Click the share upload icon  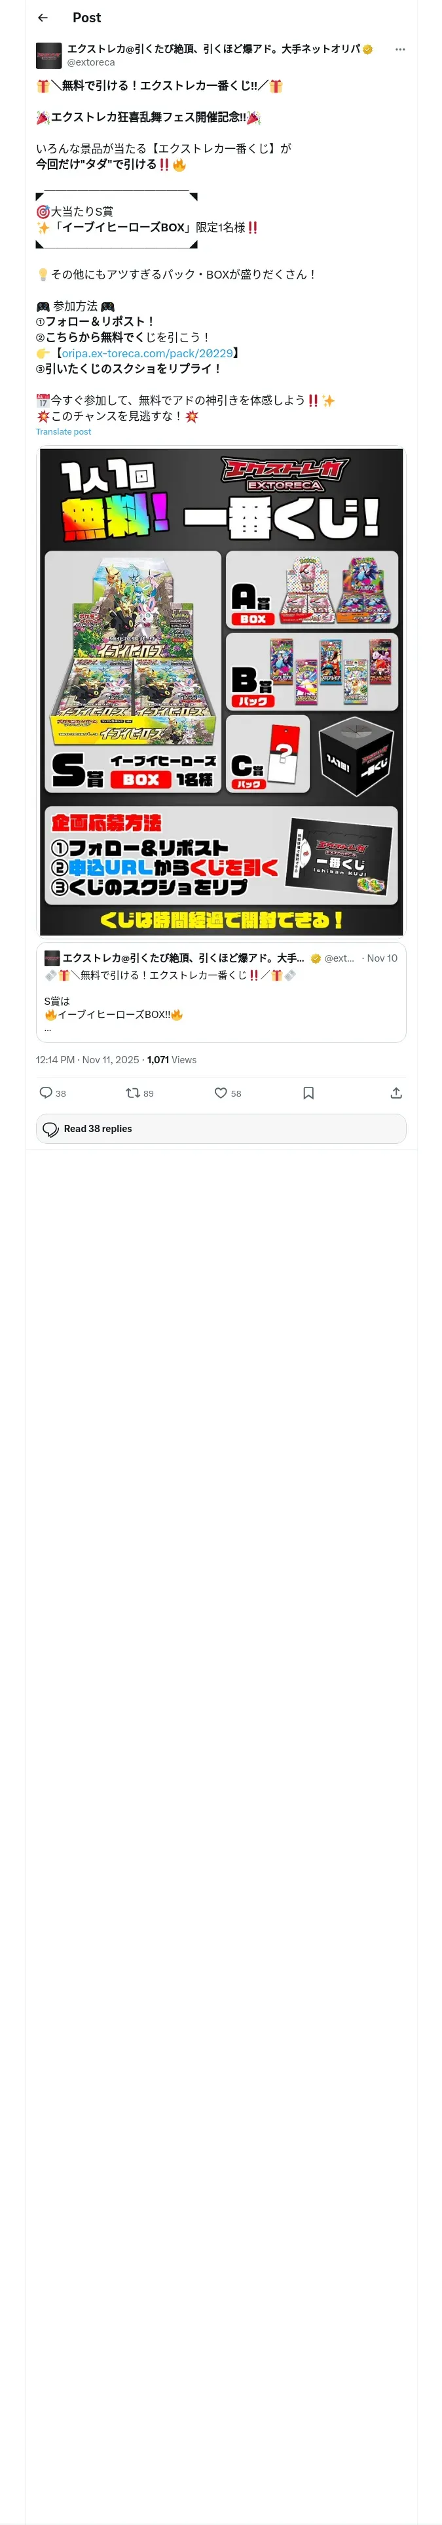(396, 1093)
